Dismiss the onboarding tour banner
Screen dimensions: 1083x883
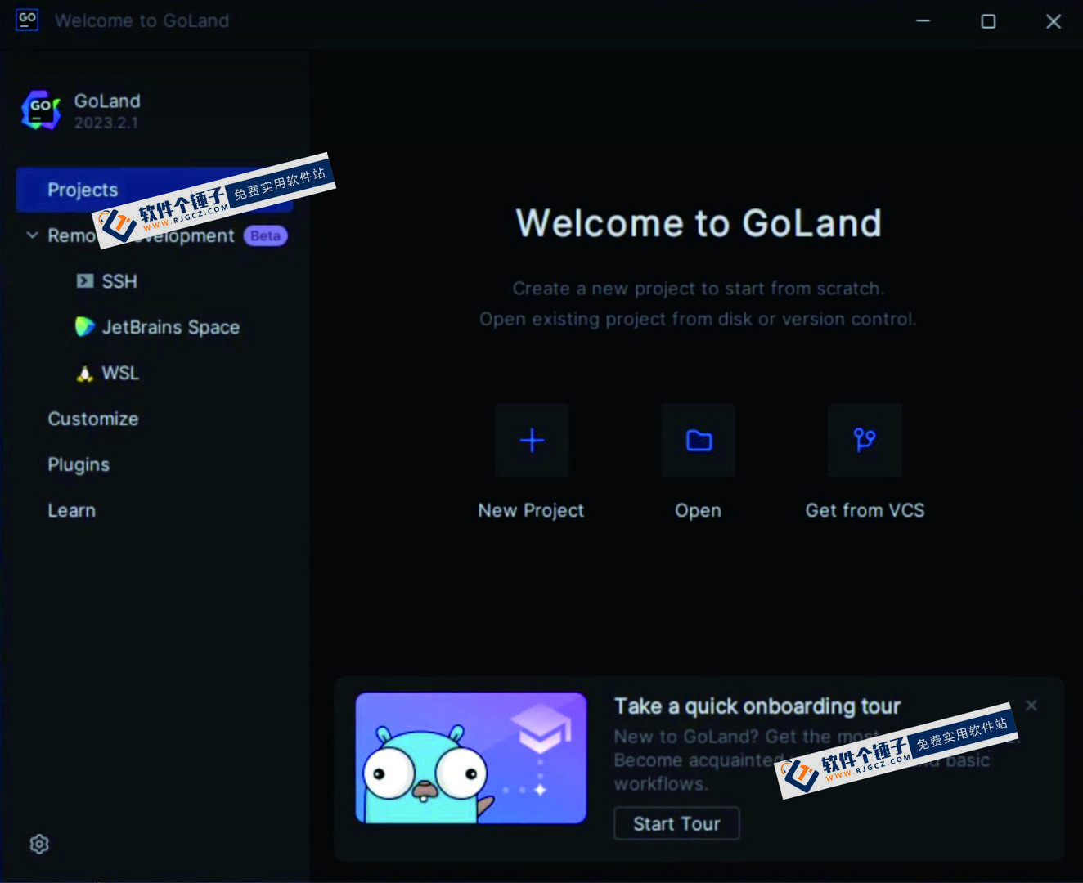click(x=1031, y=706)
